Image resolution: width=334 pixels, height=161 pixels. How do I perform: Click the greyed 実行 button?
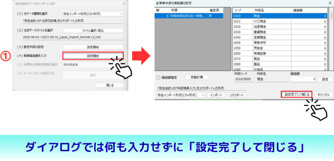point(93,75)
